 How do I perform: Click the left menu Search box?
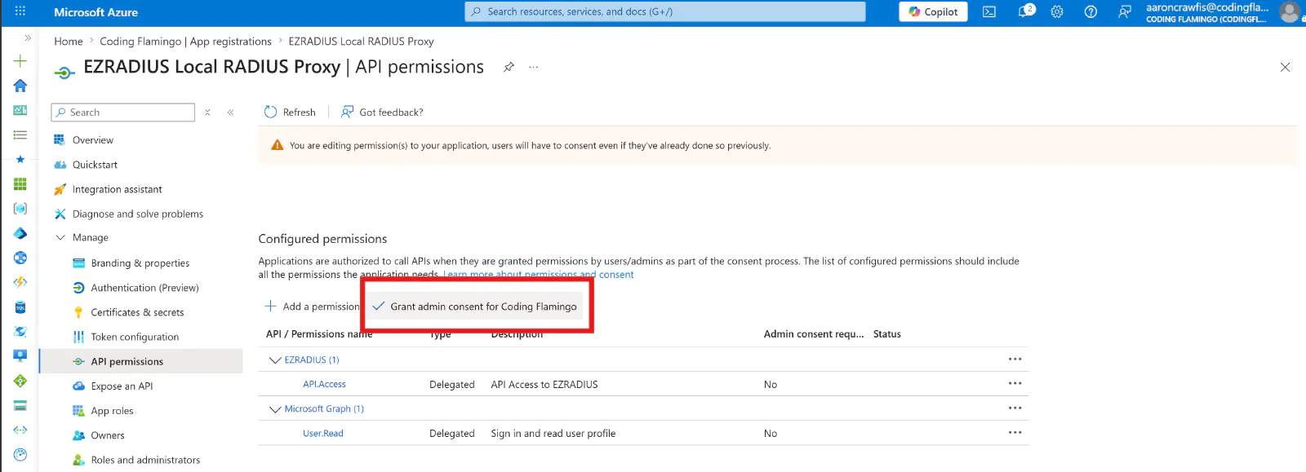click(x=123, y=112)
